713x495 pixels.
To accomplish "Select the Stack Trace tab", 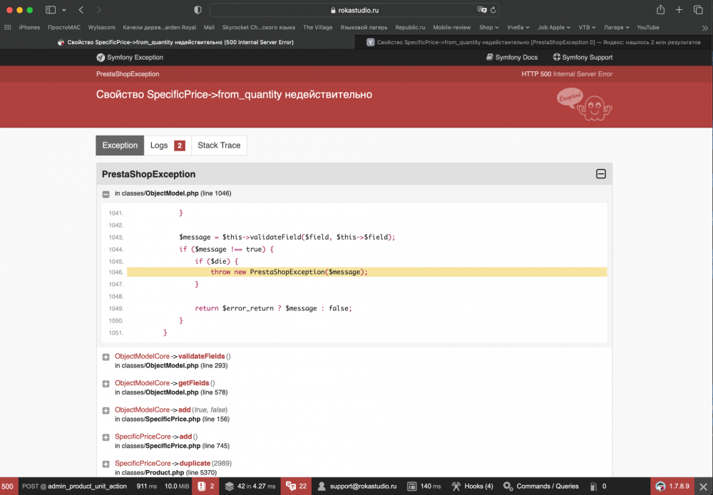I will point(219,145).
